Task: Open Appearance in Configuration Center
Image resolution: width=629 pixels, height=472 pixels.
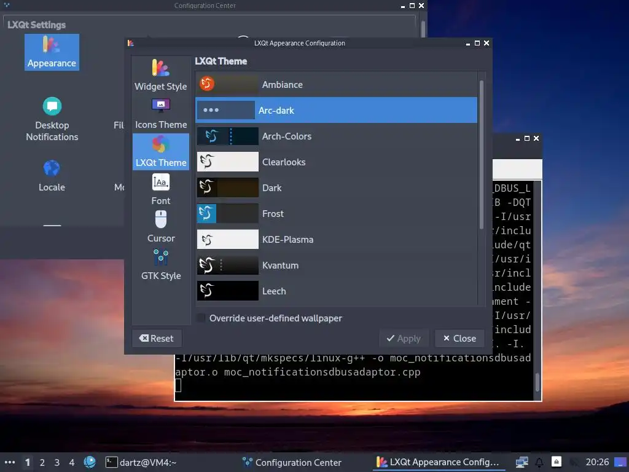Action: pos(52,52)
